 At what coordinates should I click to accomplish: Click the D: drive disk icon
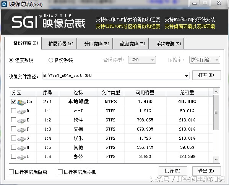pyautogui.click(x=21, y=112)
